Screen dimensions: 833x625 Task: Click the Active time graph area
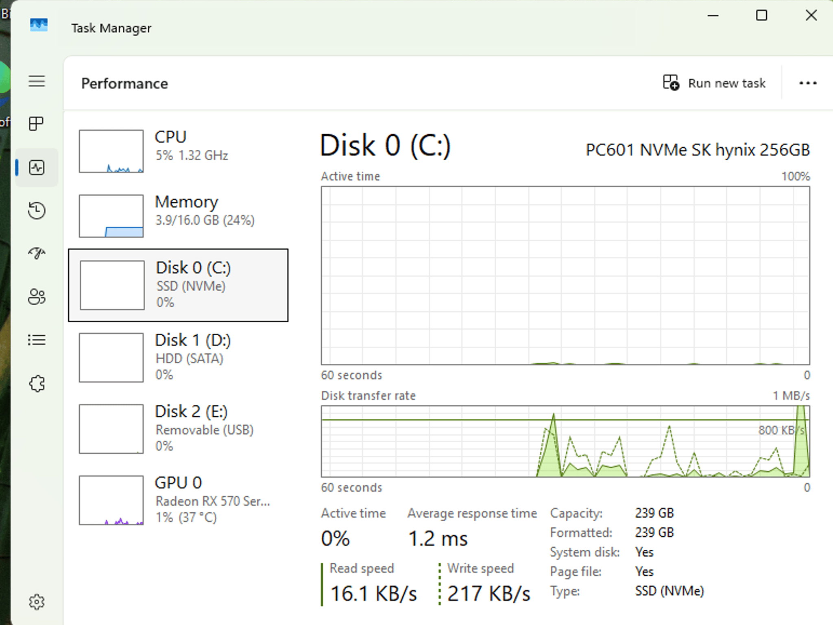[565, 275]
